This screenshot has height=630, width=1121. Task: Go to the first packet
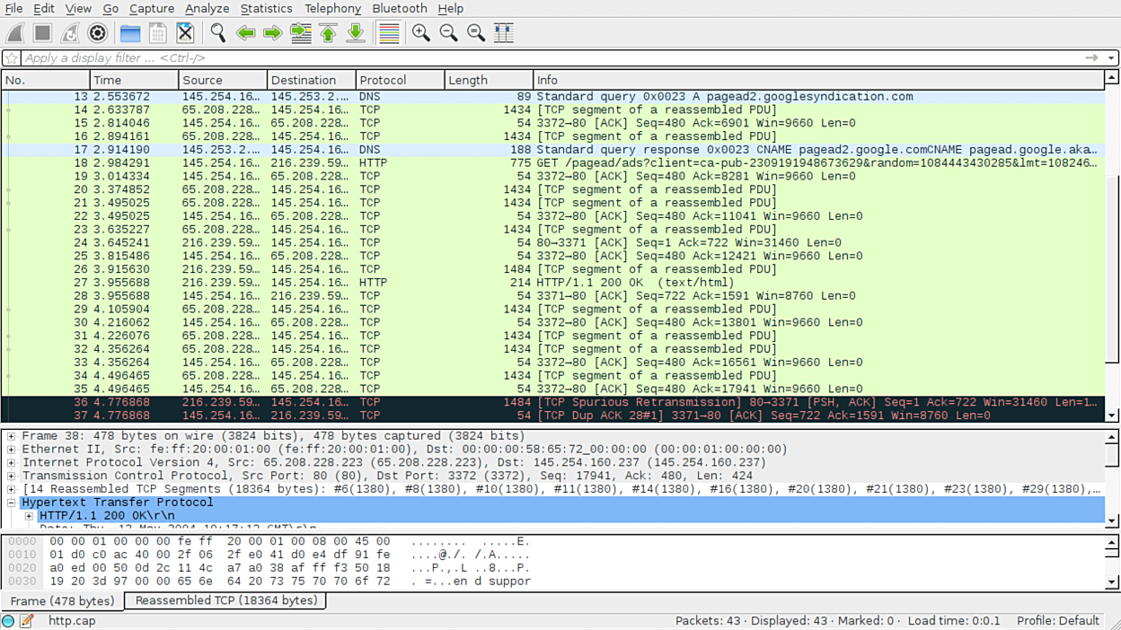[328, 33]
